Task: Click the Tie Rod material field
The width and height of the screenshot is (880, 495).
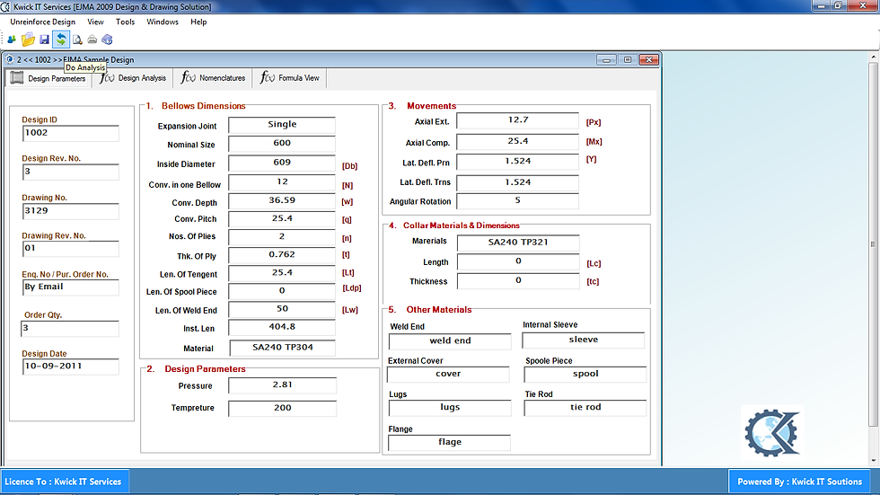Action: point(585,408)
